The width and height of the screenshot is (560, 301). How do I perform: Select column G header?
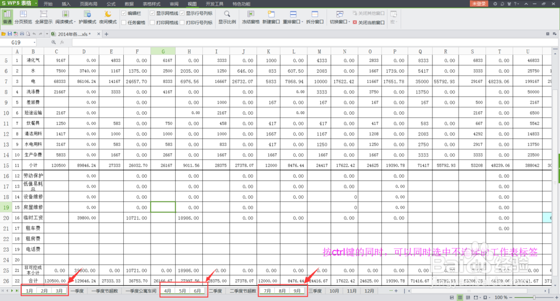(x=163, y=51)
